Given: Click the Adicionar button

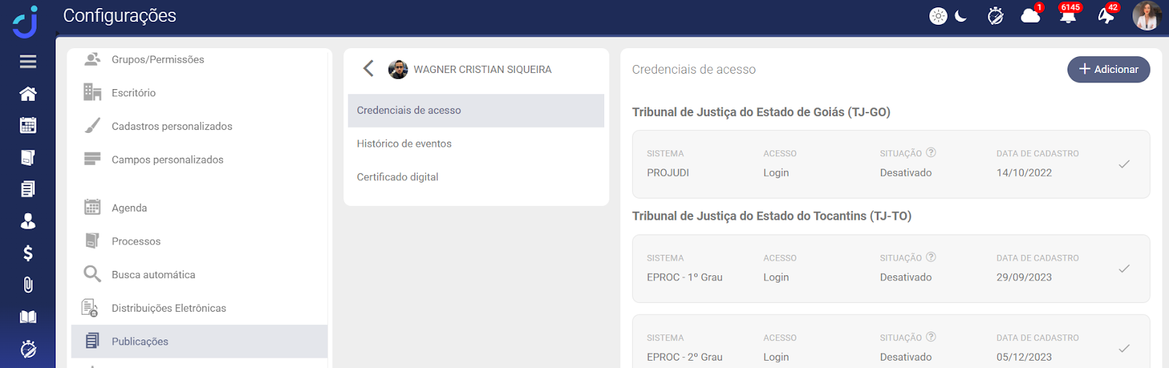Looking at the screenshot, I should pyautogui.click(x=1108, y=69).
